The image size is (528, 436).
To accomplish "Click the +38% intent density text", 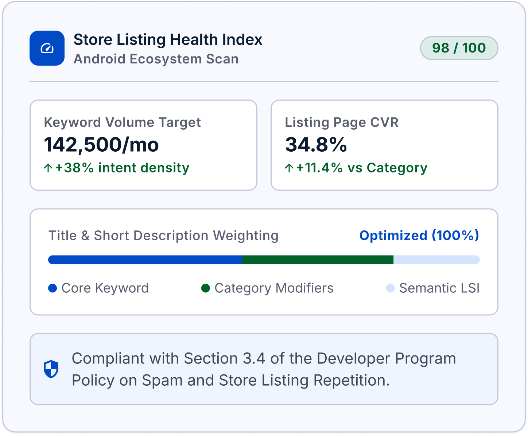I will pyautogui.click(x=122, y=168).
